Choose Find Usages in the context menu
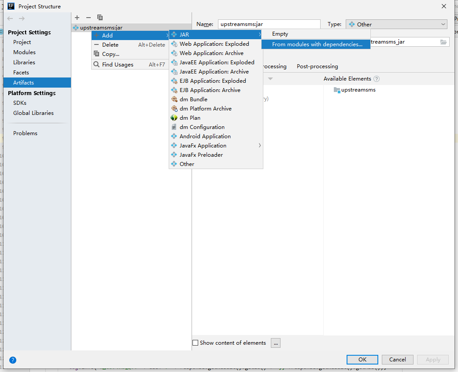This screenshot has width=458, height=372. (x=130, y=65)
